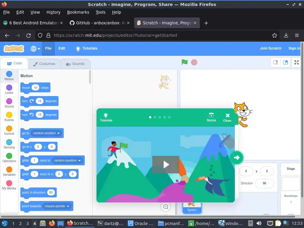
Task: Open mouse-pointer dropdown in point towards block
Action: click(x=57, y=206)
